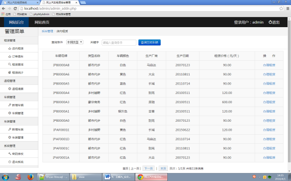Focus the 关键字 search input field

119,43
